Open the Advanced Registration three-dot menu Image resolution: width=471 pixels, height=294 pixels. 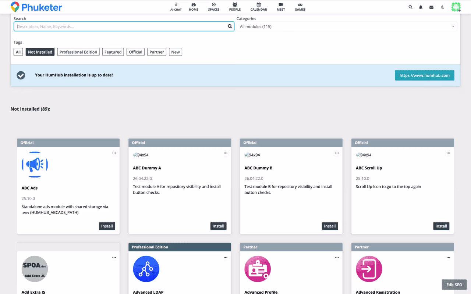[x=449, y=258]
